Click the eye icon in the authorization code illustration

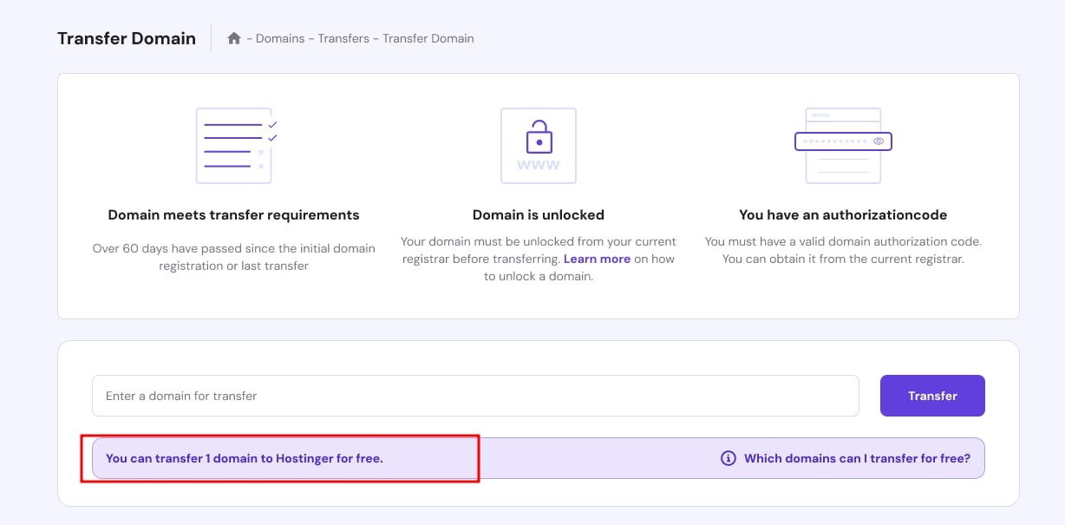tap(879, 141)
